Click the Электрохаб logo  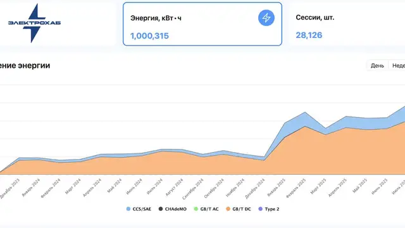click(x=34, y=23)
